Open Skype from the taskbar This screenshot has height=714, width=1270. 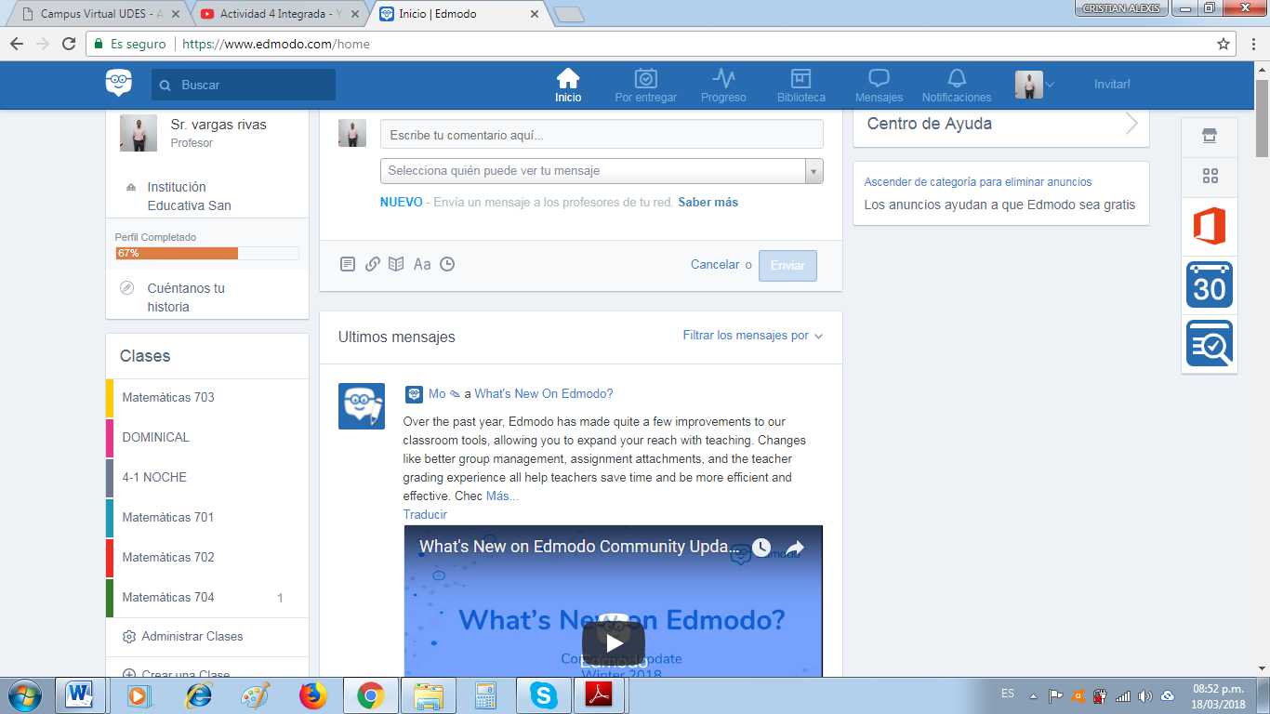pos(543,693)
